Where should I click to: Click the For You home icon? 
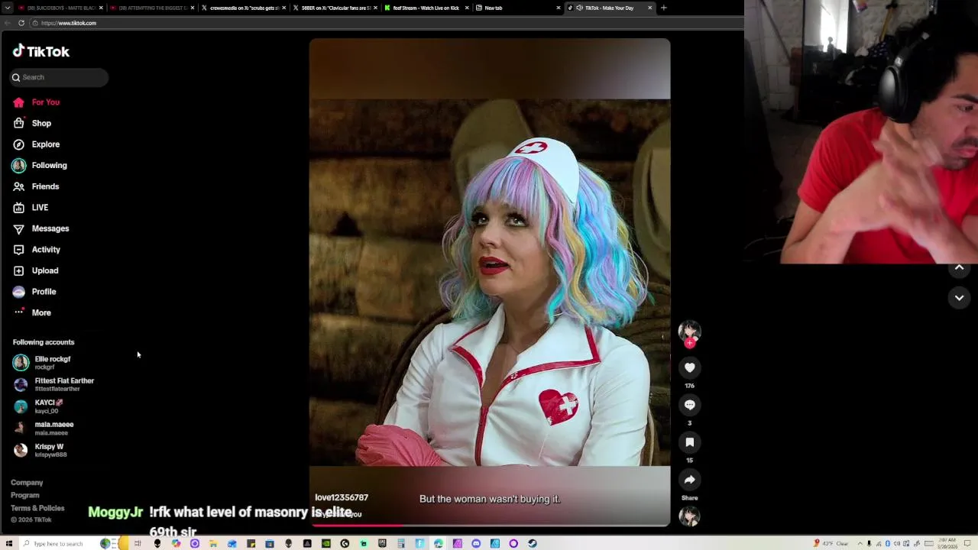[19, 102]
